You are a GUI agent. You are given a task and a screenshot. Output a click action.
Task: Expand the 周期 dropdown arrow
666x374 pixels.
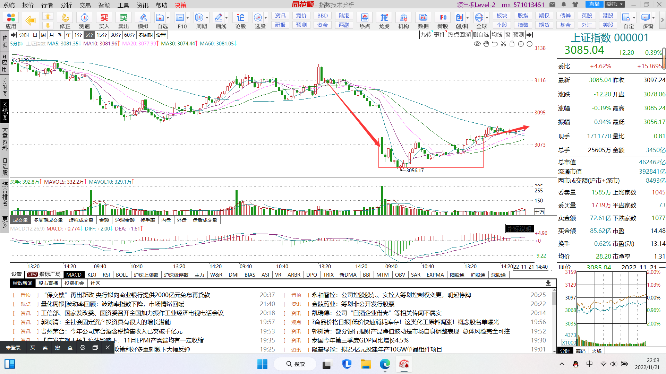(207, 18)
